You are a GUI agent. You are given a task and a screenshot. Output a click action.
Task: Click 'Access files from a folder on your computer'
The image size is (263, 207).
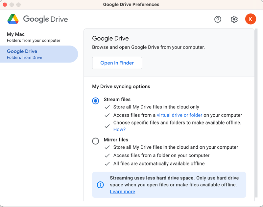[161, 155]
